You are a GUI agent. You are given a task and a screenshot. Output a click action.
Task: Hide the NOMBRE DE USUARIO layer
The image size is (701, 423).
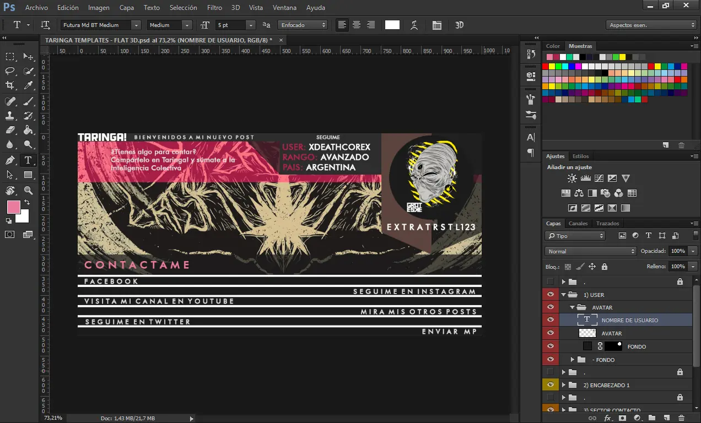(550, 320)
